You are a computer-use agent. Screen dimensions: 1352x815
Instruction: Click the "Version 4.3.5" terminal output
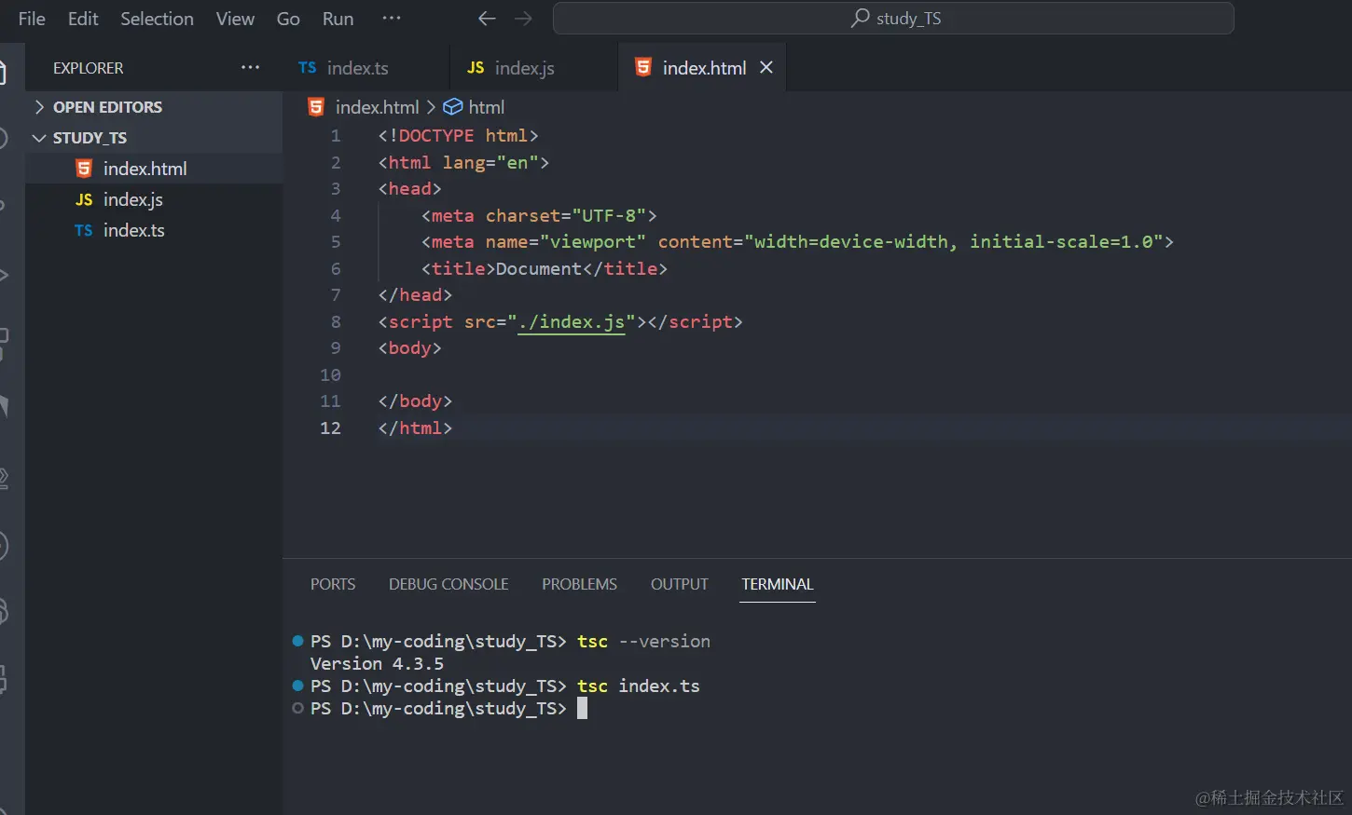[x=377, y=664]
